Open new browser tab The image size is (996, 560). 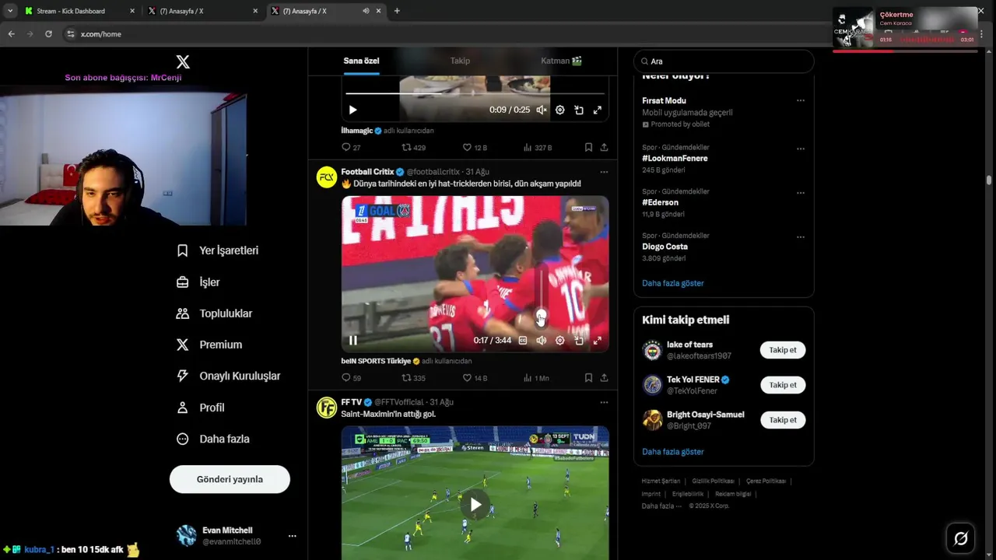[397, 11]
